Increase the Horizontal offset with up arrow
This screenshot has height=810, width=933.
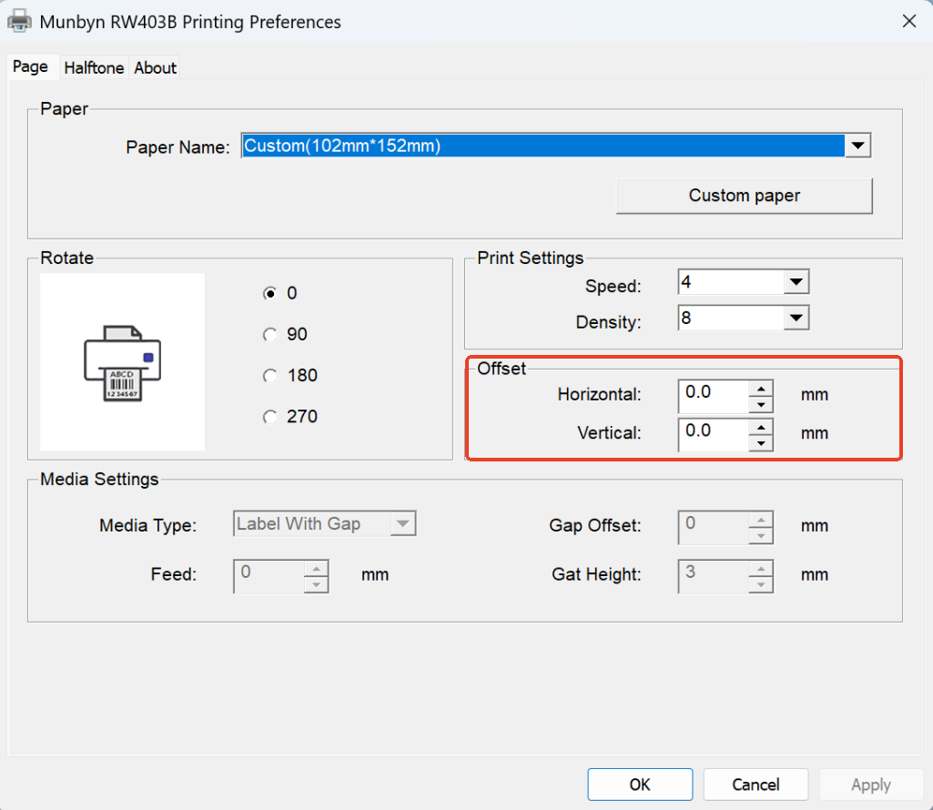click(x=761, y=389)
